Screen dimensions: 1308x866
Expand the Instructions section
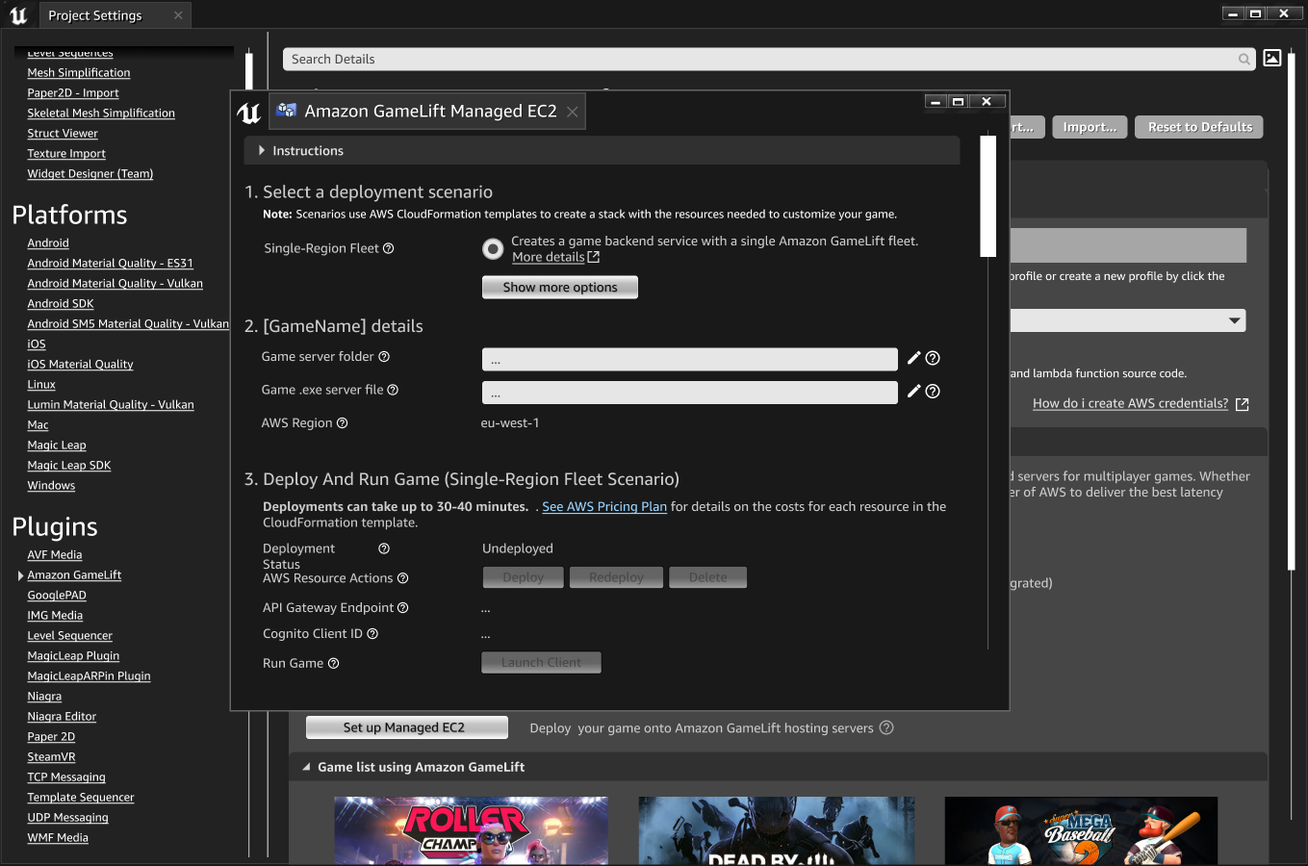(x=262, y=151)
